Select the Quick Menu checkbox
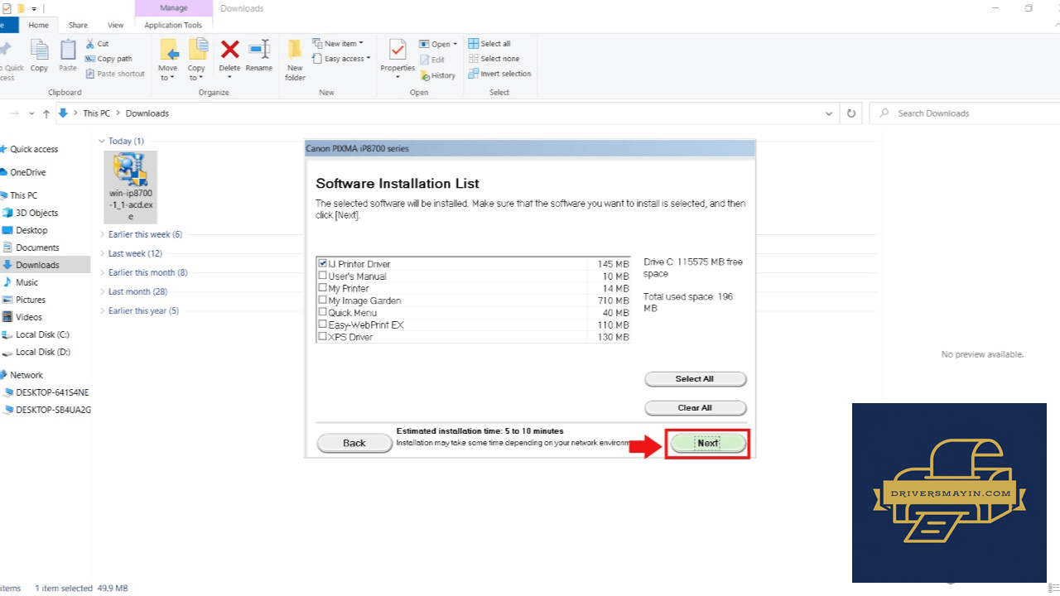The image size is (1060, 596). click(x=323, y=312)
